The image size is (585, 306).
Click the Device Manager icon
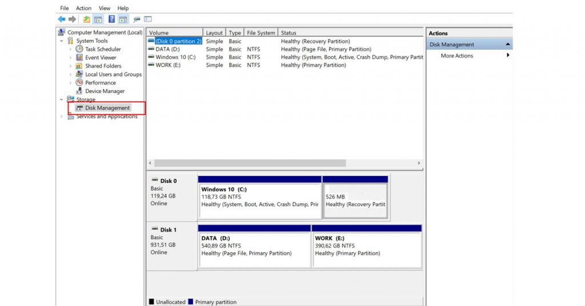[79, 91]
